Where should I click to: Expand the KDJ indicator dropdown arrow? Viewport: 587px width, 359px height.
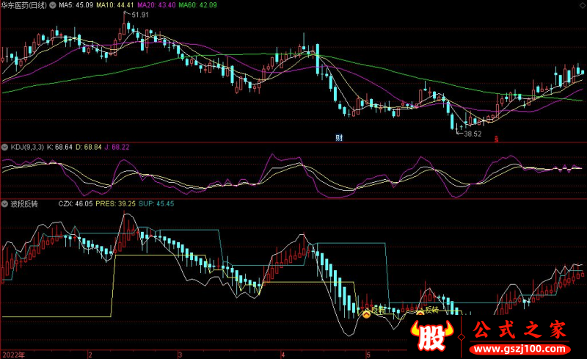(x=4, y=148)
